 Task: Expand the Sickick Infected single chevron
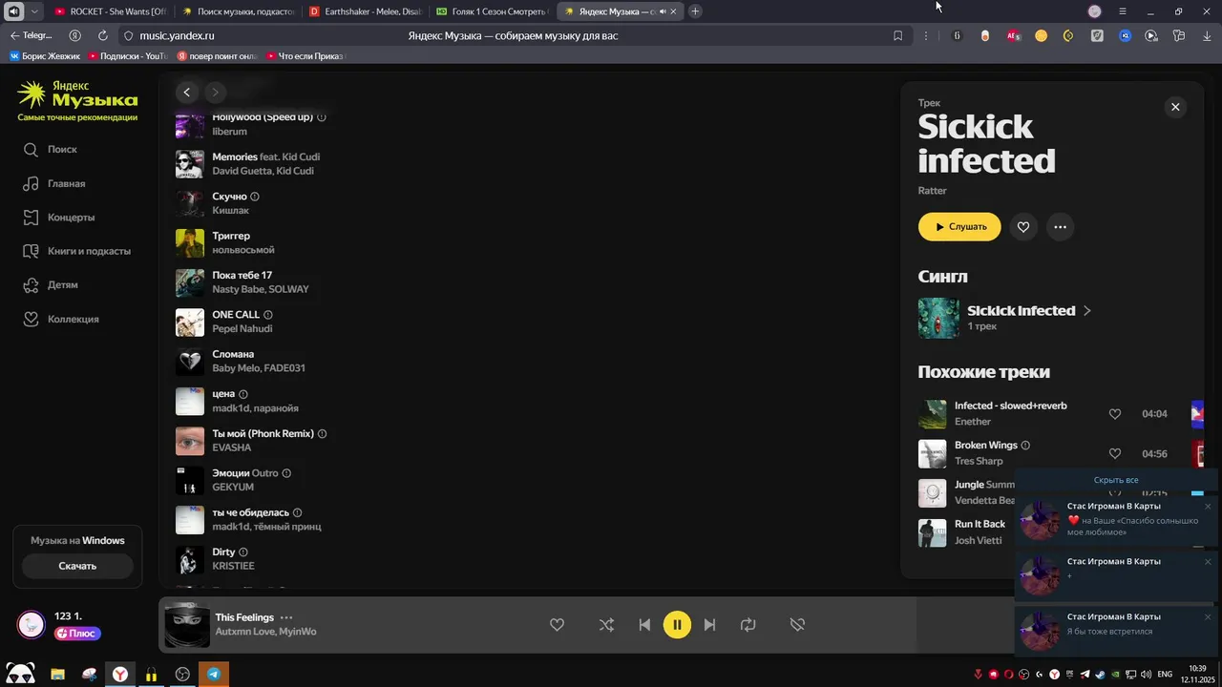click(x=1087, y=310)
